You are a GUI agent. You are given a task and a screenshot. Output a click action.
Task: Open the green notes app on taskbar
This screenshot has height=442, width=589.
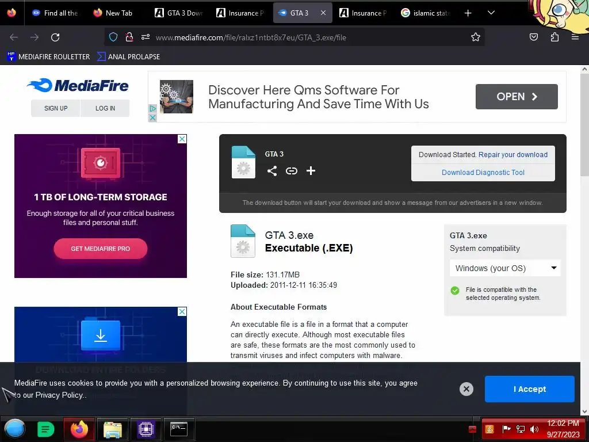click(46, 429)
